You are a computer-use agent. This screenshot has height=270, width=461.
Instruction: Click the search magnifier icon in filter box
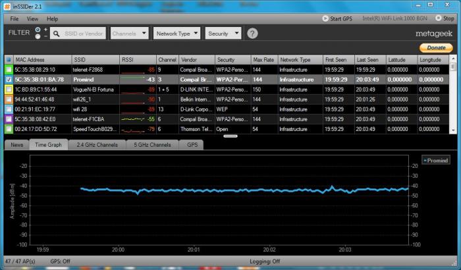(57, 34)
